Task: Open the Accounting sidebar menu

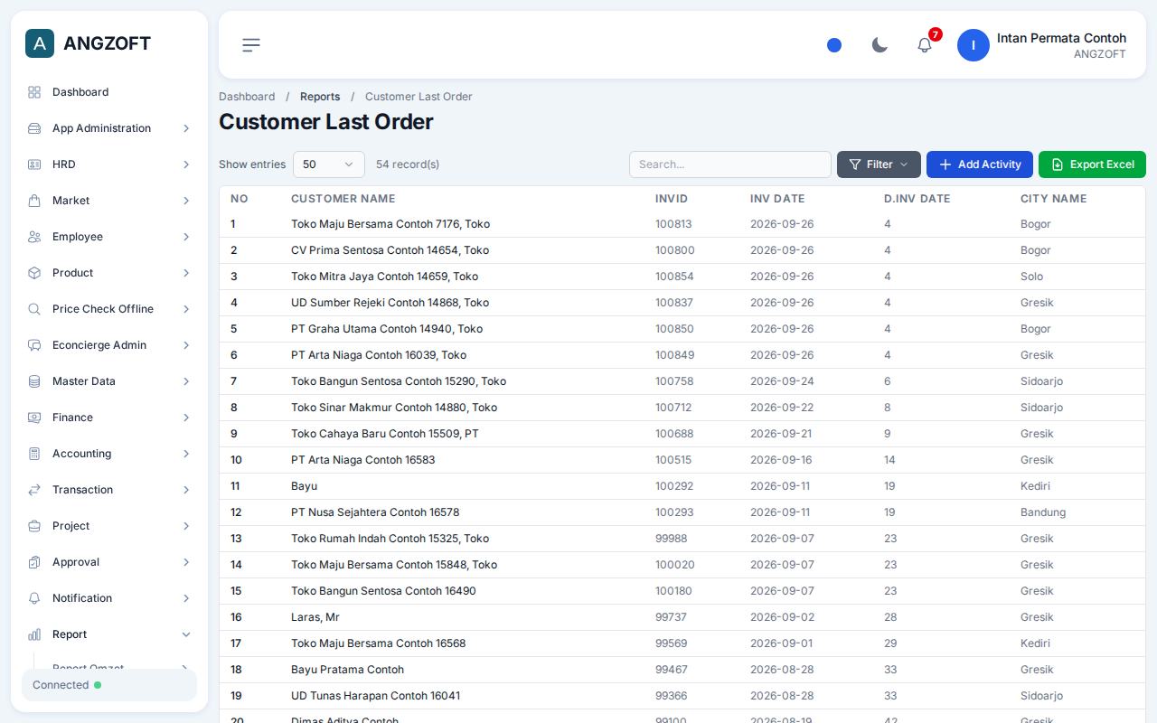Action: [109, 454]
